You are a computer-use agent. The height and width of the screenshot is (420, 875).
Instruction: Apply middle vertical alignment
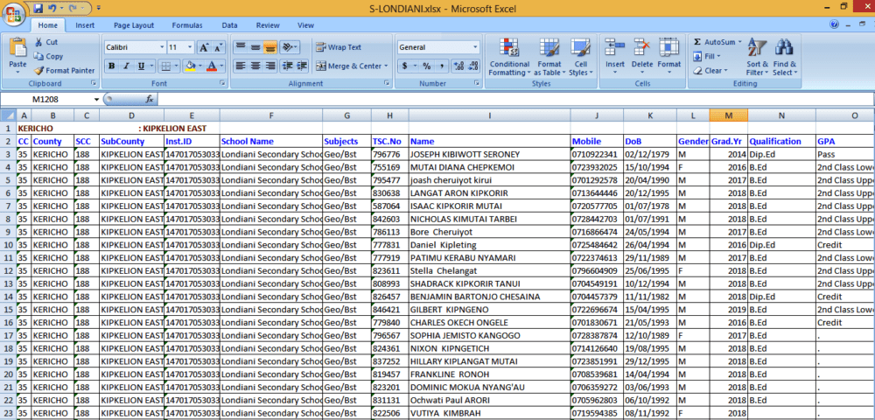[x=255, y=47]
